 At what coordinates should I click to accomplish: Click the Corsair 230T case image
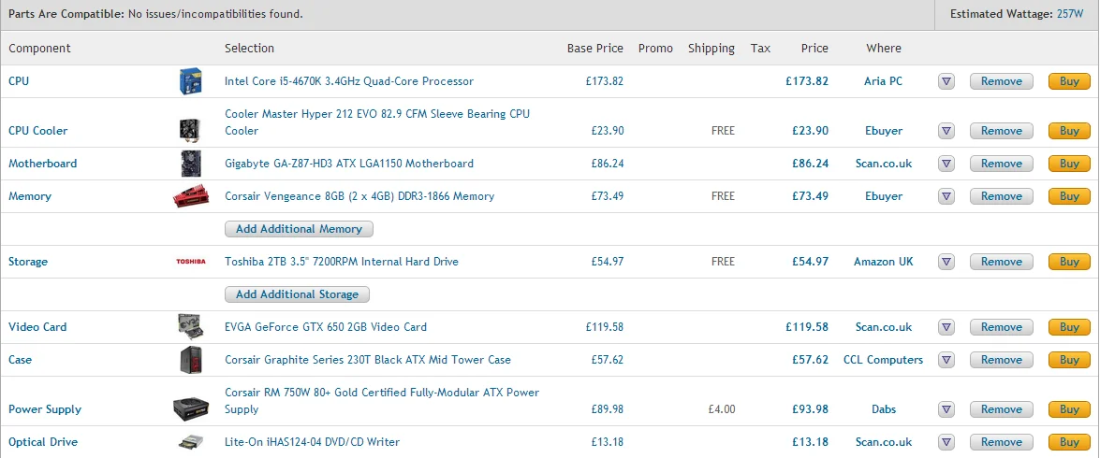[x=191, y=360]
